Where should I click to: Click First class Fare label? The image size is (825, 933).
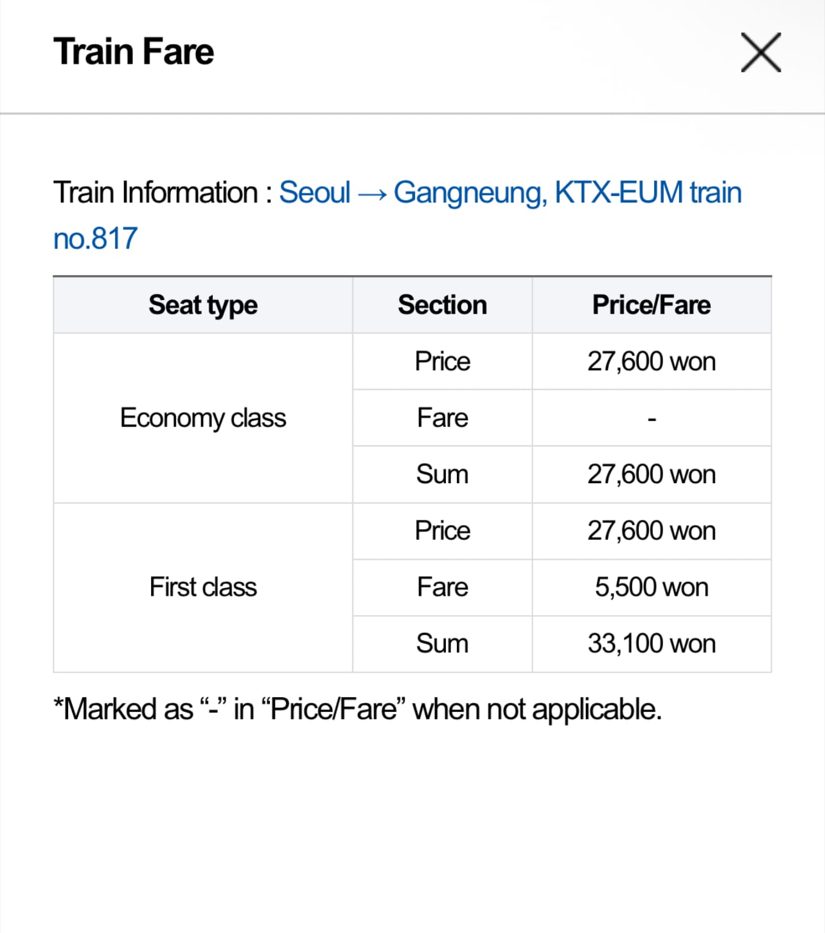442,587
